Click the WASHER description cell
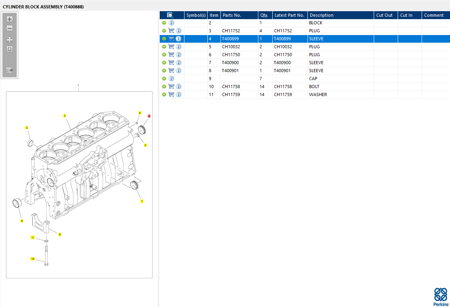 [341, 94]
